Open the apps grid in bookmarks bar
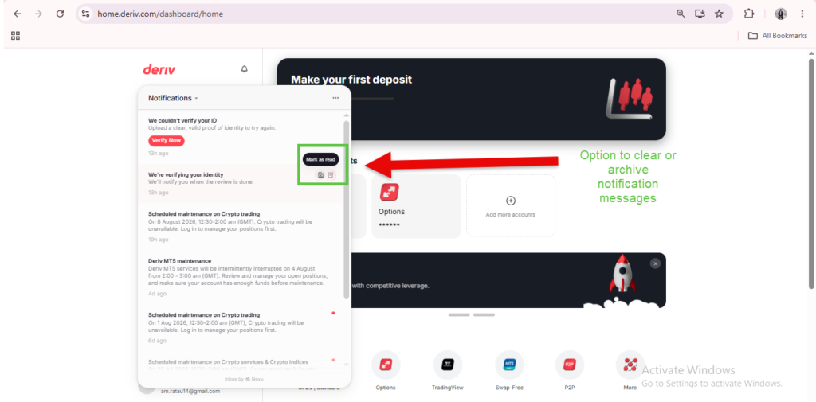Viewport: 816px width, 402px height. pos(16,36)
